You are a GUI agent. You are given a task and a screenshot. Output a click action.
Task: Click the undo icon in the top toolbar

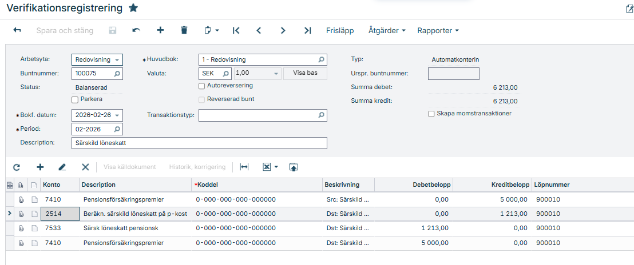[136, 30]
